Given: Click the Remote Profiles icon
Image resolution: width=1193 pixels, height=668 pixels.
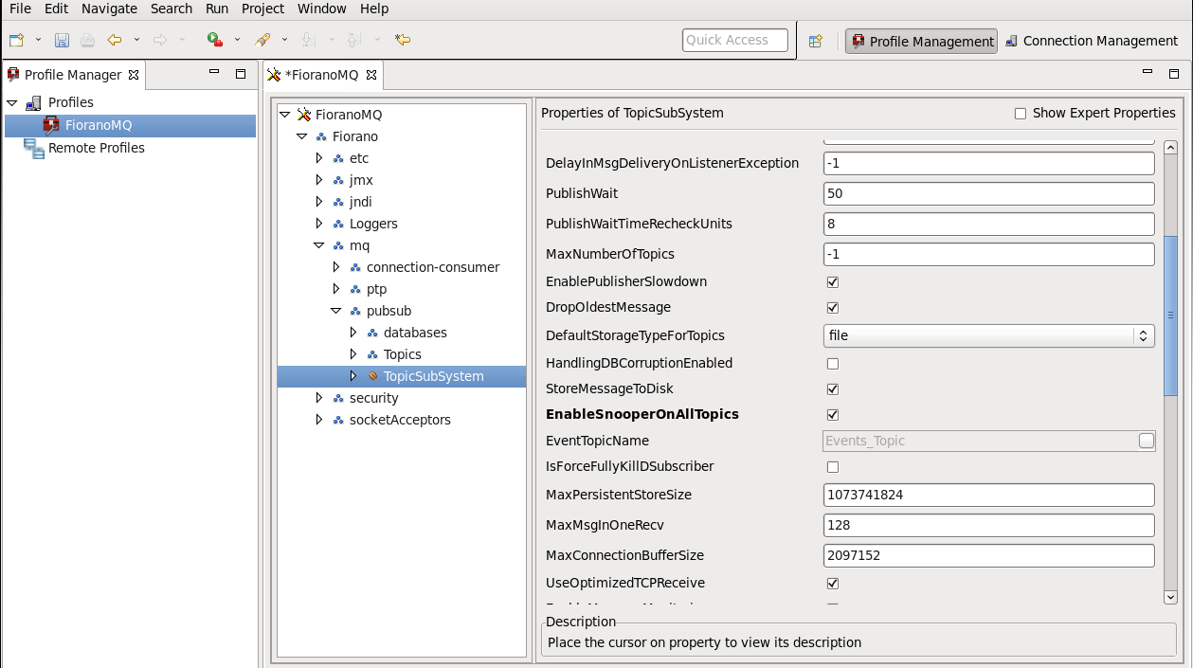Looking at the screenshot, I should (34, 148).
